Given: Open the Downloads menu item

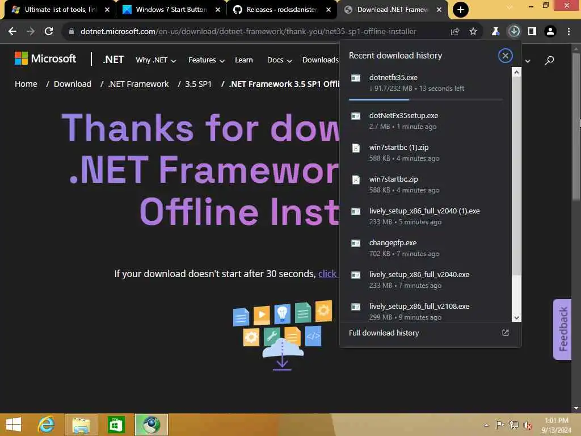Looking at the screenshot, I should [321, 60].
